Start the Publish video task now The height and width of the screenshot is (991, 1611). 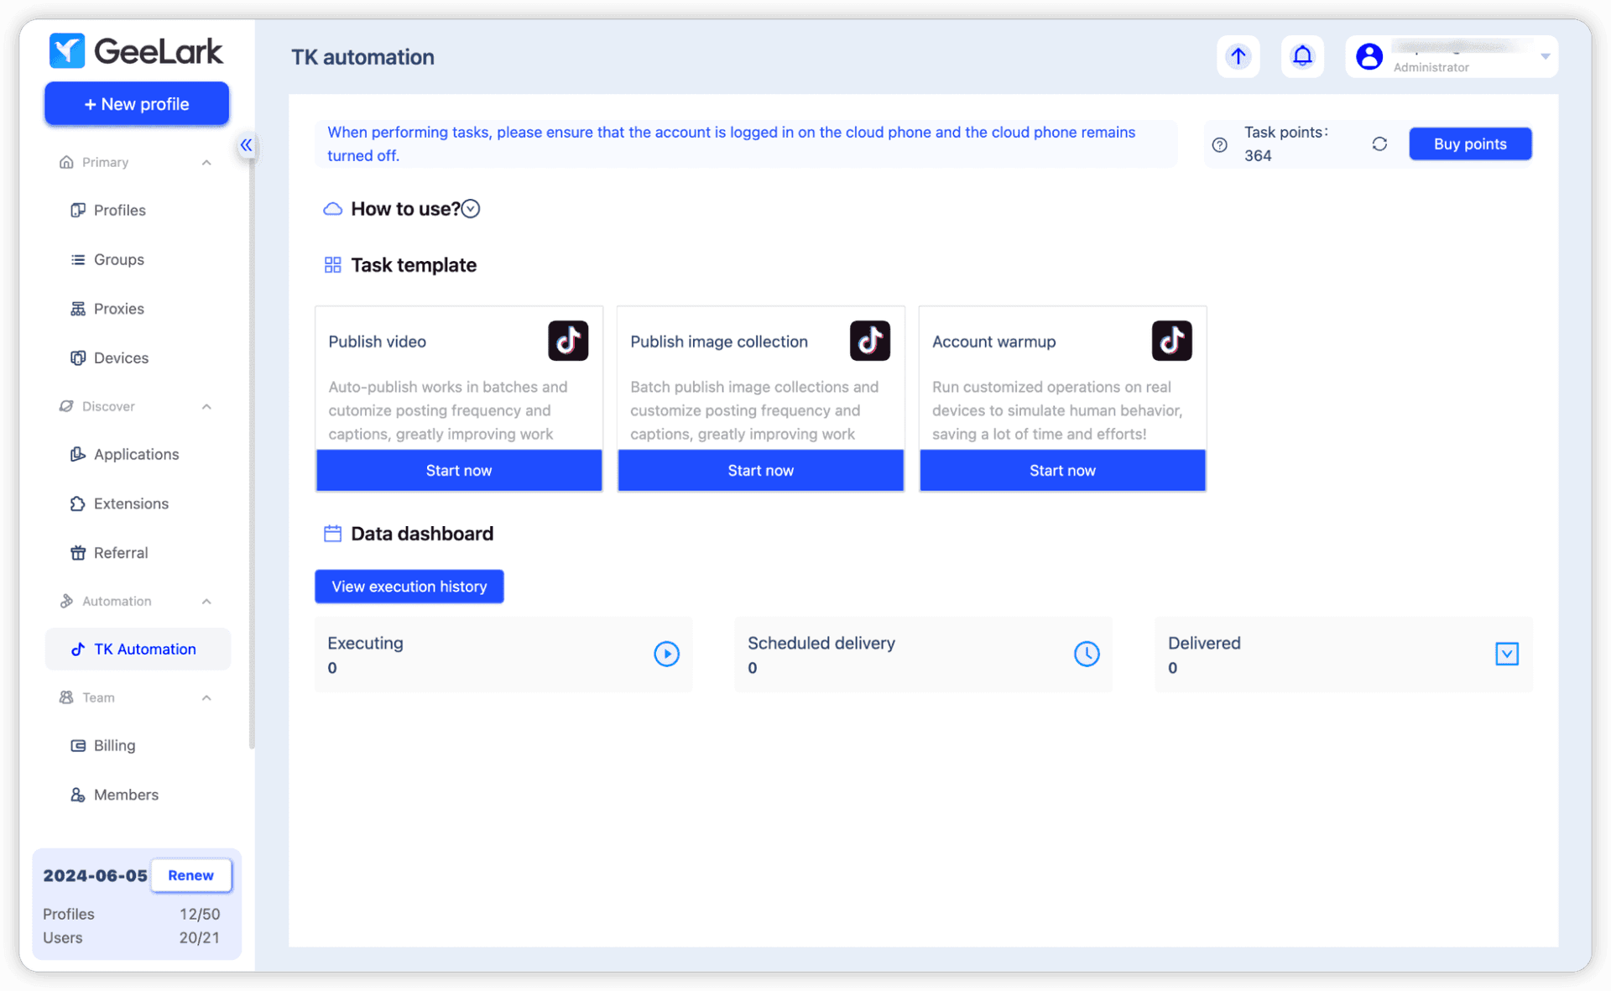458,470
